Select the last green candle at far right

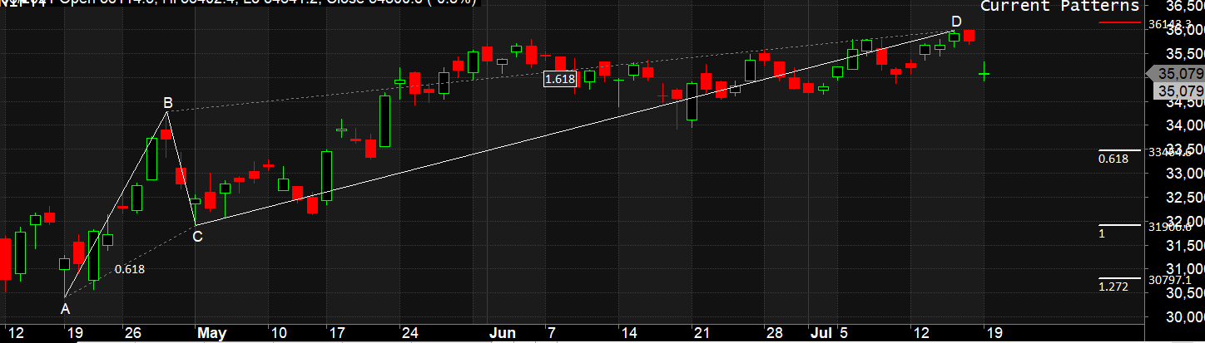pos(984,73)
